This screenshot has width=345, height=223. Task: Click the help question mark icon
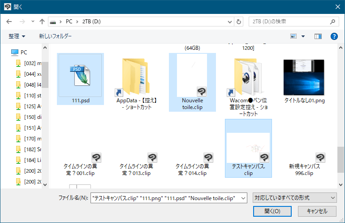334,36
